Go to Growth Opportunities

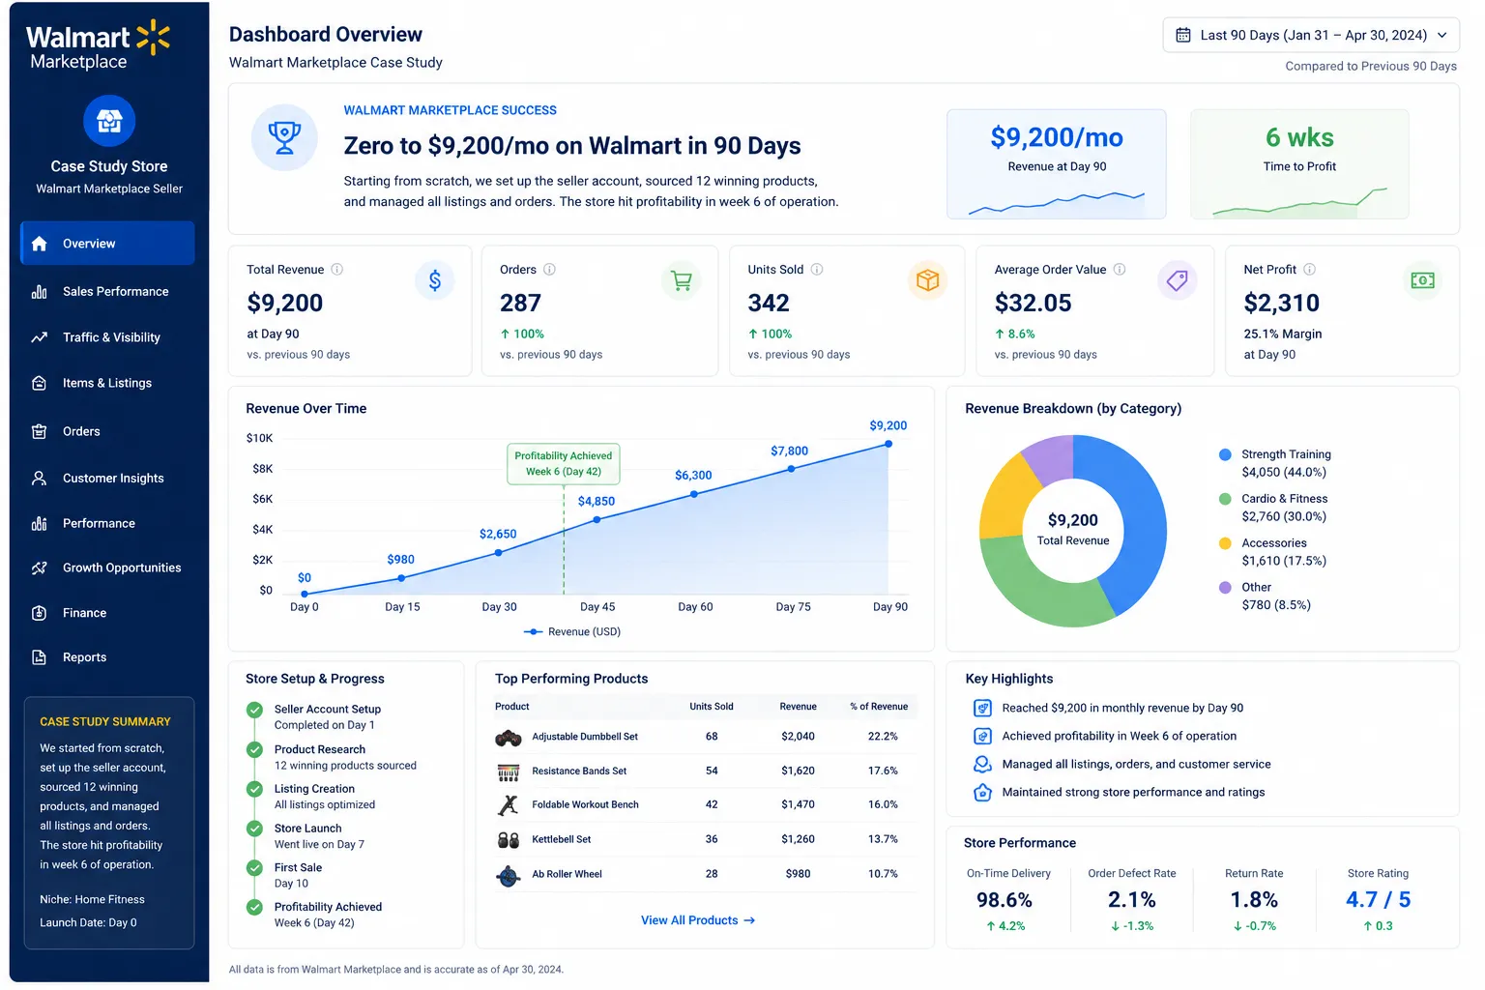pos(107,568)
